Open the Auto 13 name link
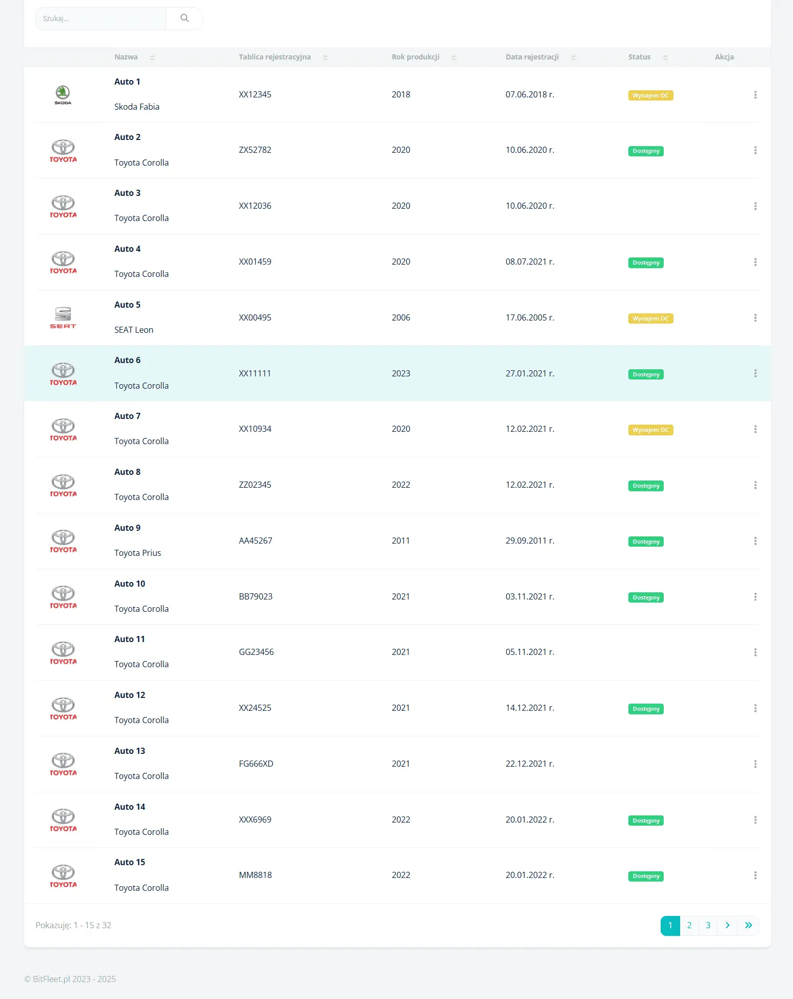The height and width of the screenshot is (999, 793). click(x=130, y=751)
